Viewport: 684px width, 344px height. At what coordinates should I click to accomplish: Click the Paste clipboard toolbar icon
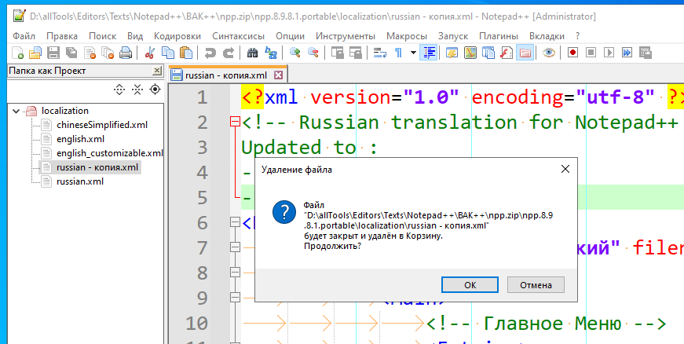186,53
